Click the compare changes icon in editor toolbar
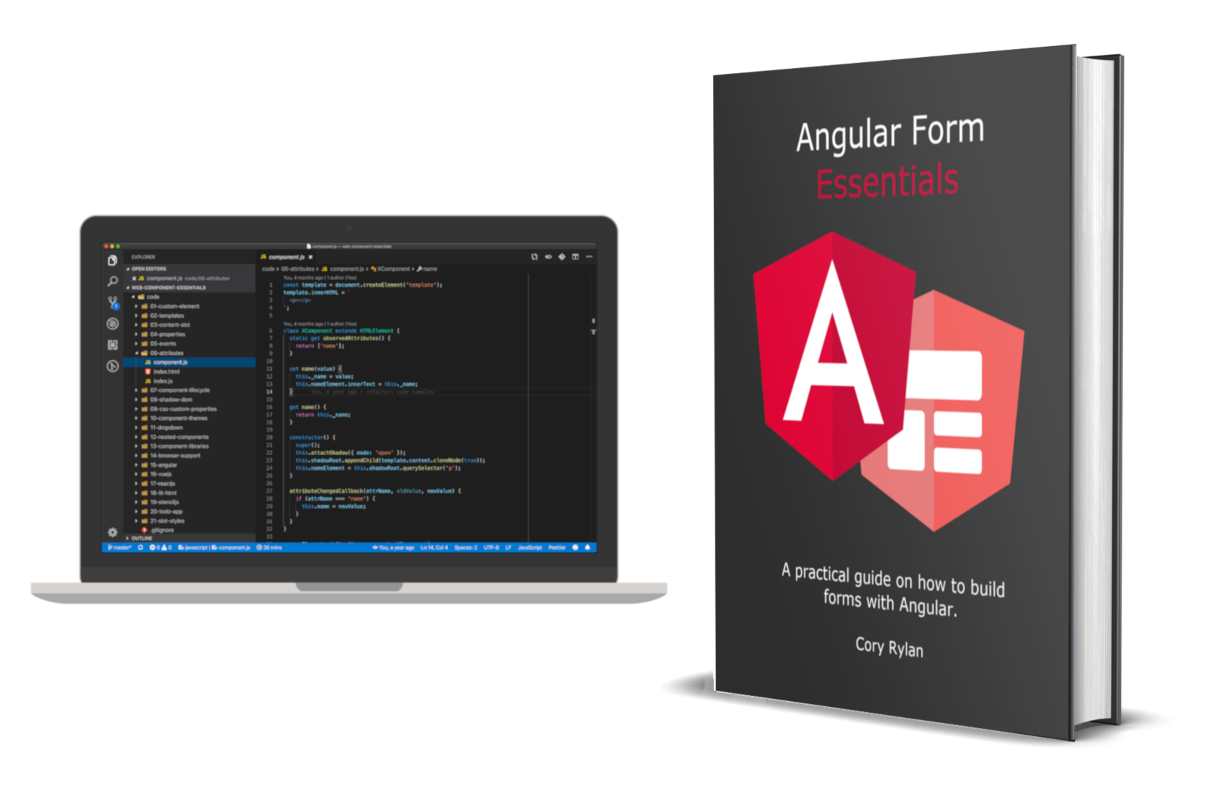The image size is (1208, 805). coord(534,257)
